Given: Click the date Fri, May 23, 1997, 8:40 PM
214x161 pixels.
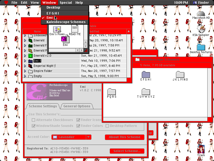Looking at the screenshot, I should coord(101,66).
